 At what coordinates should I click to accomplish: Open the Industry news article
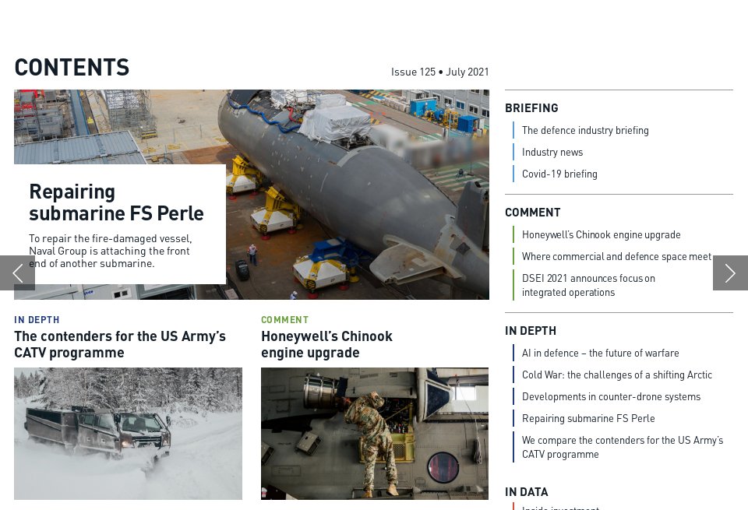coord(552,152)
